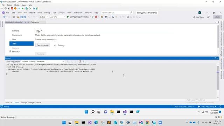Click the bookmark toolbar icon
Viewport: 224px width, 126px height.
click(128, 17)
